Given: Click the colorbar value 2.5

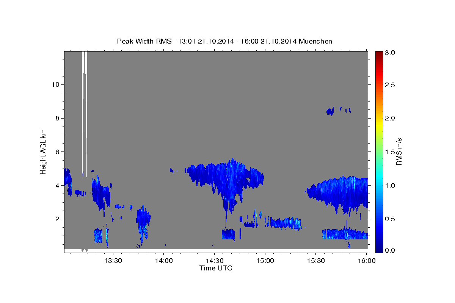Looking at the screenshot, I should coord(390,85).
